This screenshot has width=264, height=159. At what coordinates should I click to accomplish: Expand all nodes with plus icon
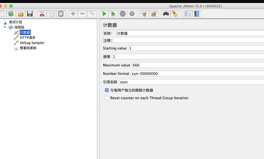pos(73,14)
